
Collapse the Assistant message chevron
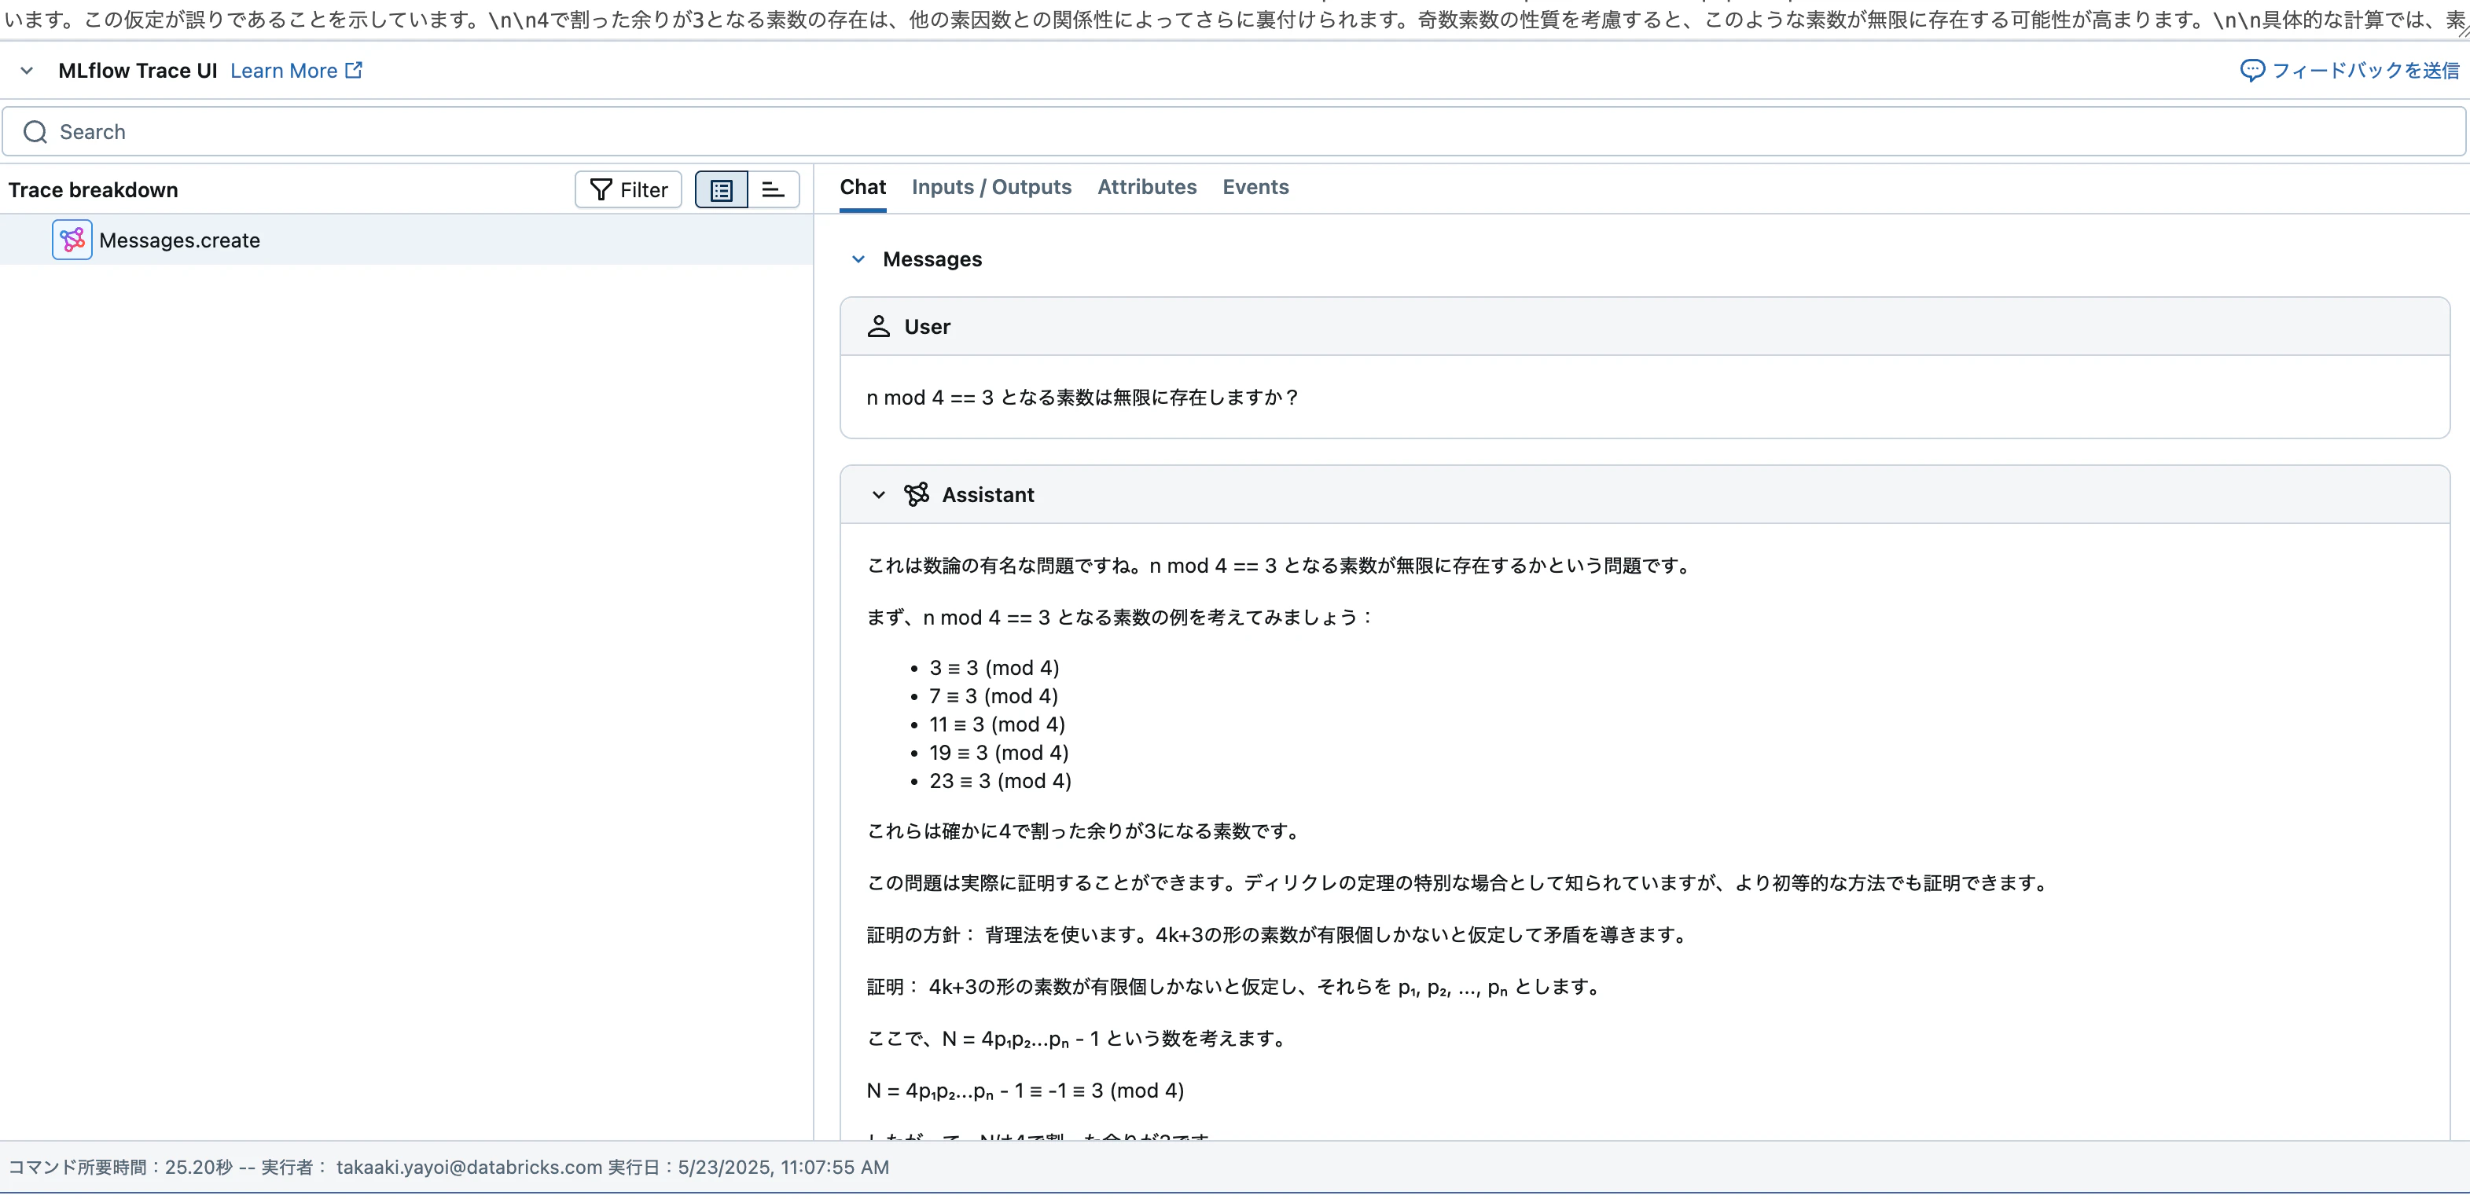[878, 494]
